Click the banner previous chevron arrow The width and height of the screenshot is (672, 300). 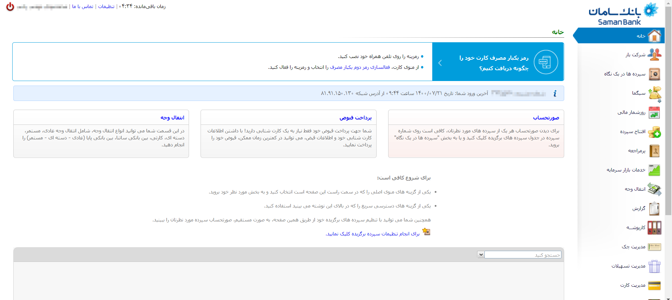pyautogui.click(x=440, y=63)
